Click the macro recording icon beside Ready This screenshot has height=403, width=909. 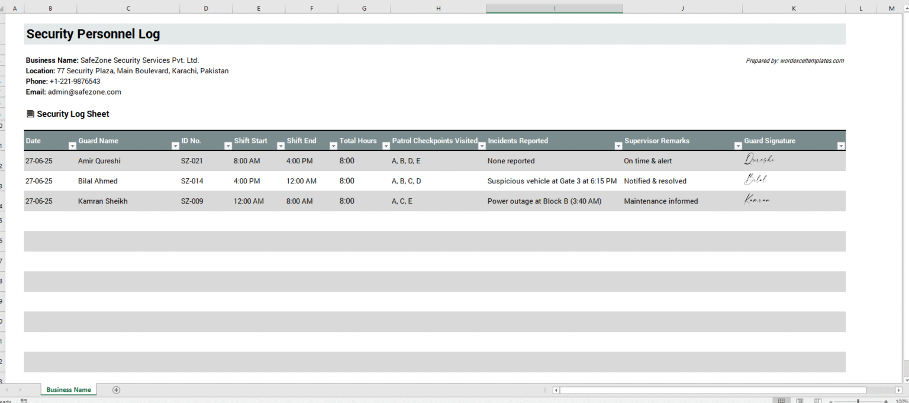click(x=23, y=401)
